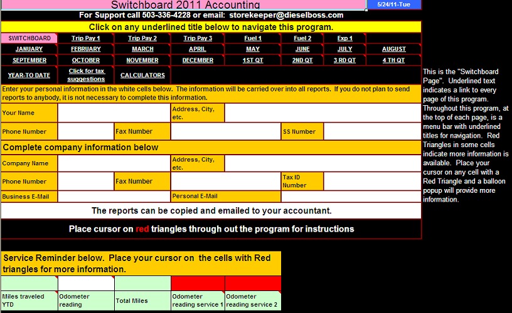Image resolution: width=512 pixels, height=313 pixels.
Task: Click the Business E-Mail input cell
Action: (x=114, y=197)
